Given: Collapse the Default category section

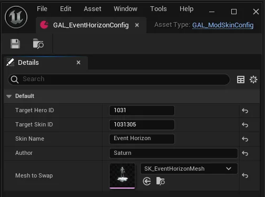Looking at the screenshot, I should coord(9,96).
